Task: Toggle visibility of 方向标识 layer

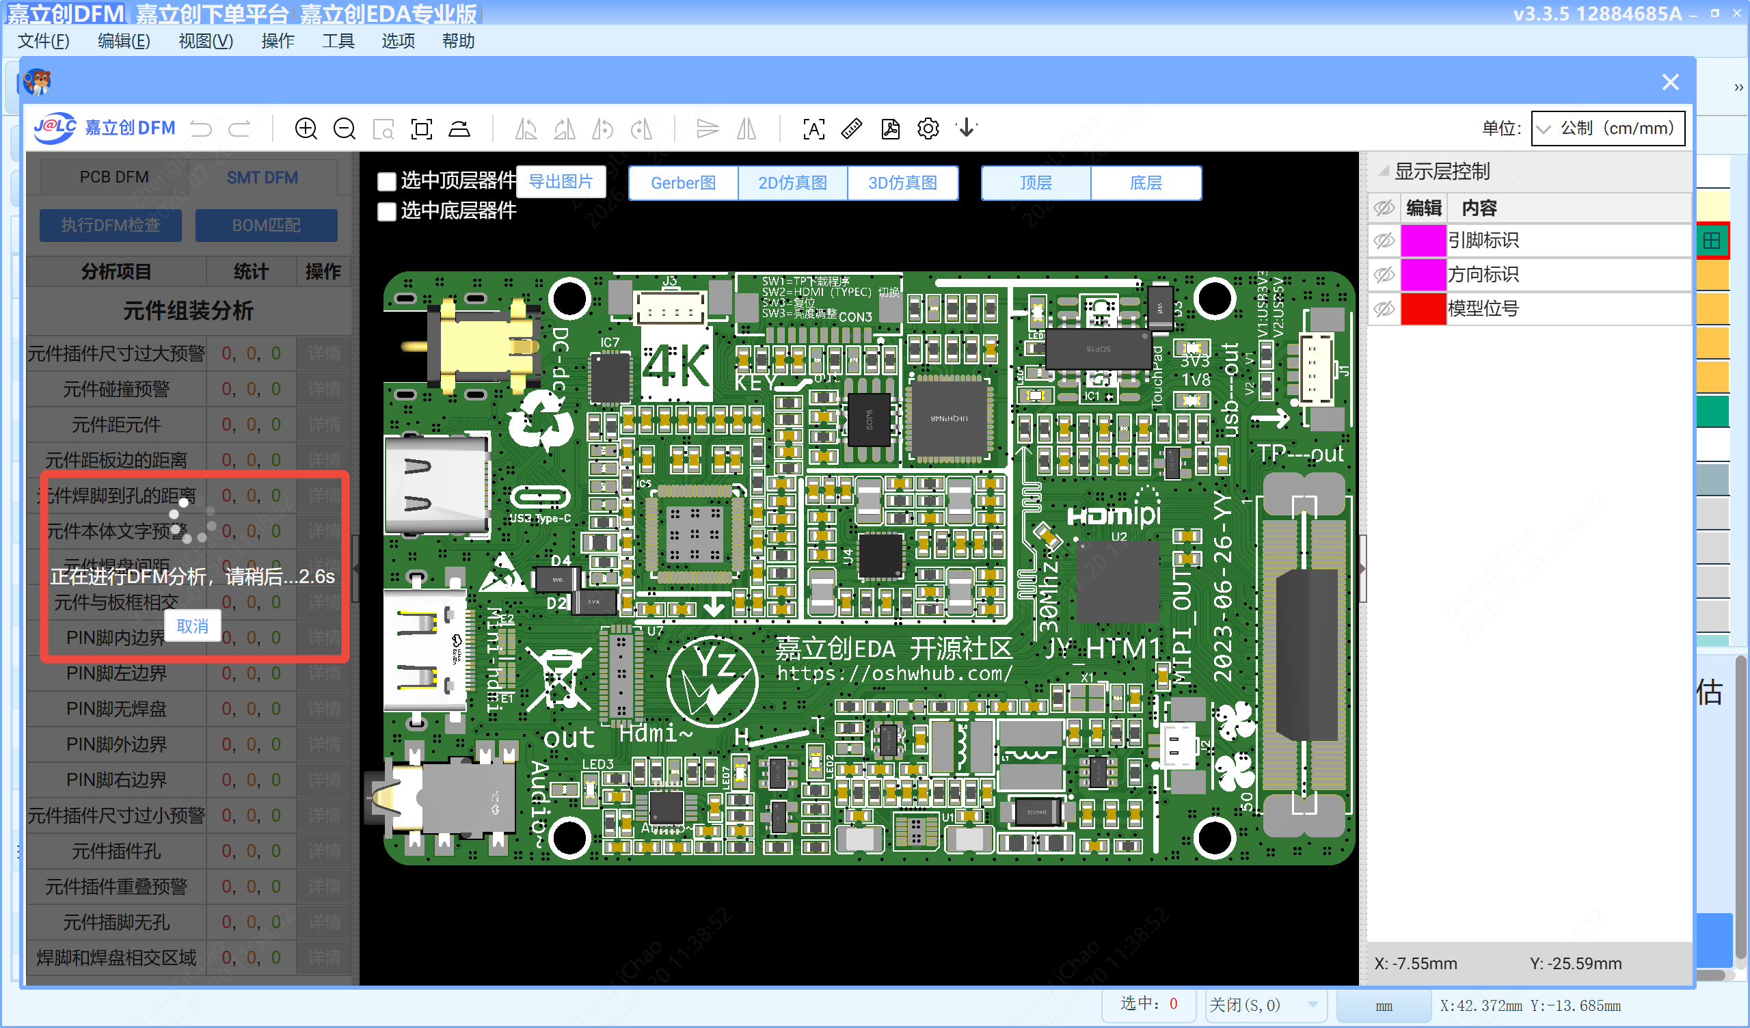Action: click(1384, 275)
